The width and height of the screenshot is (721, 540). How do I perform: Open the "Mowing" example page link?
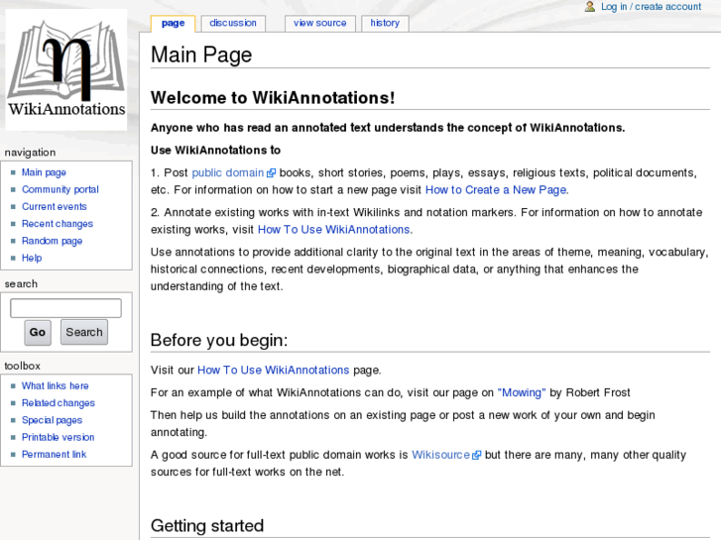coord(522,392)
